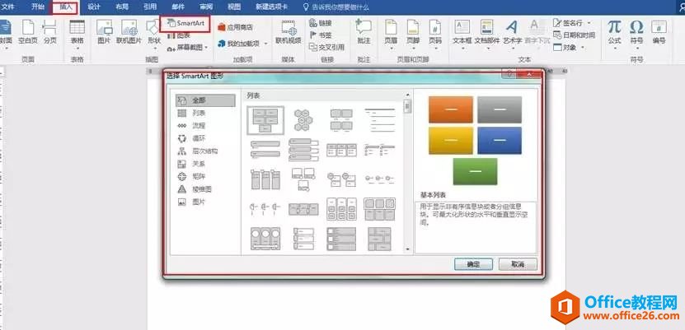Click the 图片 picture insert icon
Viewport: 685px width, 330px height.
click(104, 31)
